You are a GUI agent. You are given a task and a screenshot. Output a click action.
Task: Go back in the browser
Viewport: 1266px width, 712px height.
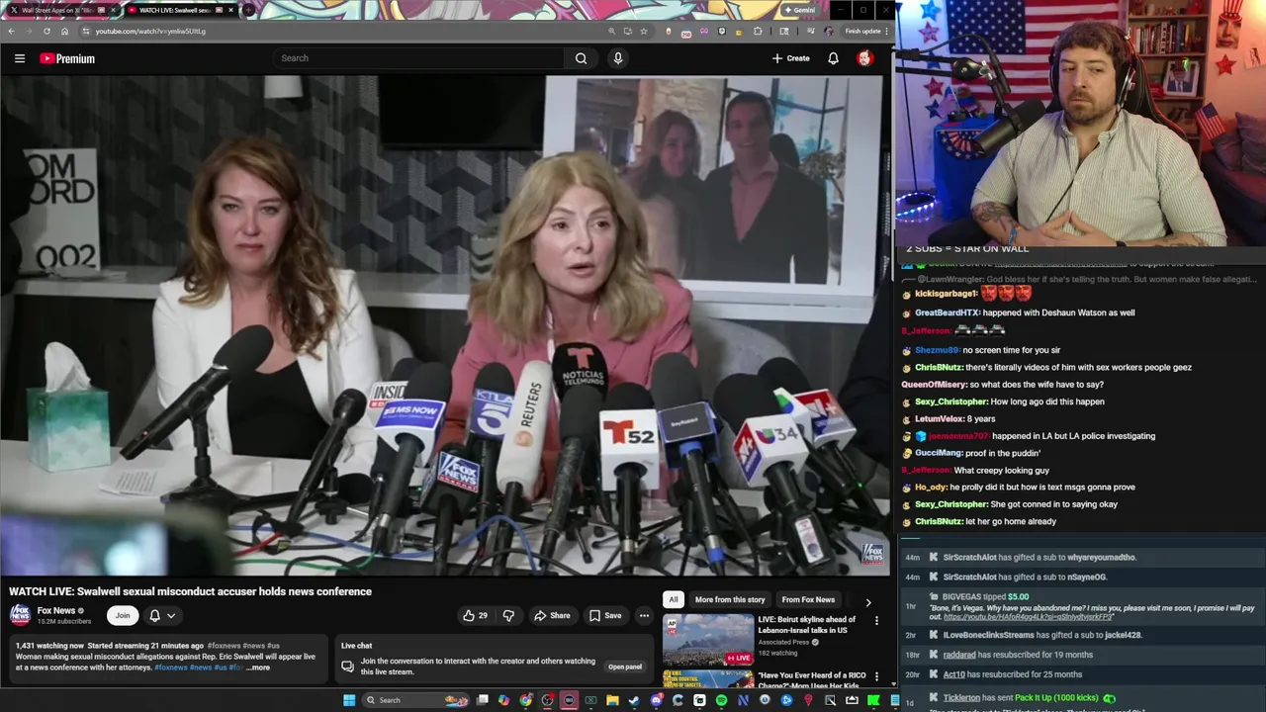[x=11, y=31]
